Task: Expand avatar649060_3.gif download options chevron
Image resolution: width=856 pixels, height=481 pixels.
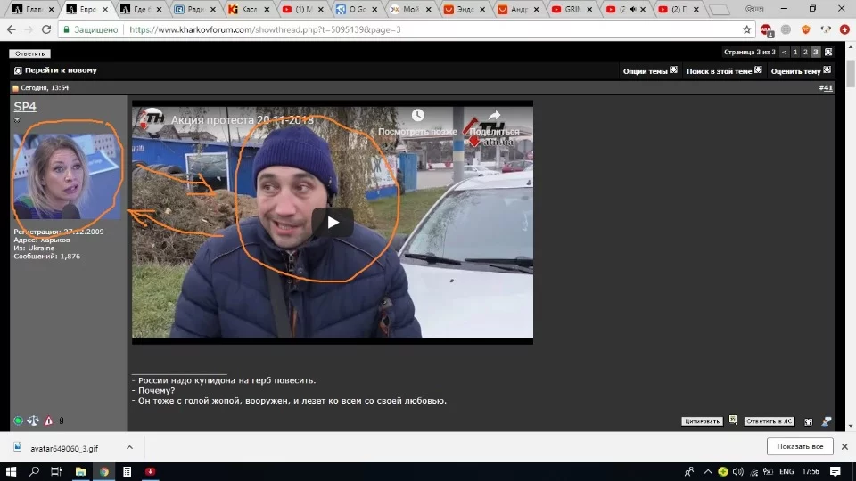Action: pyautogui.click(x=129, y=447)
